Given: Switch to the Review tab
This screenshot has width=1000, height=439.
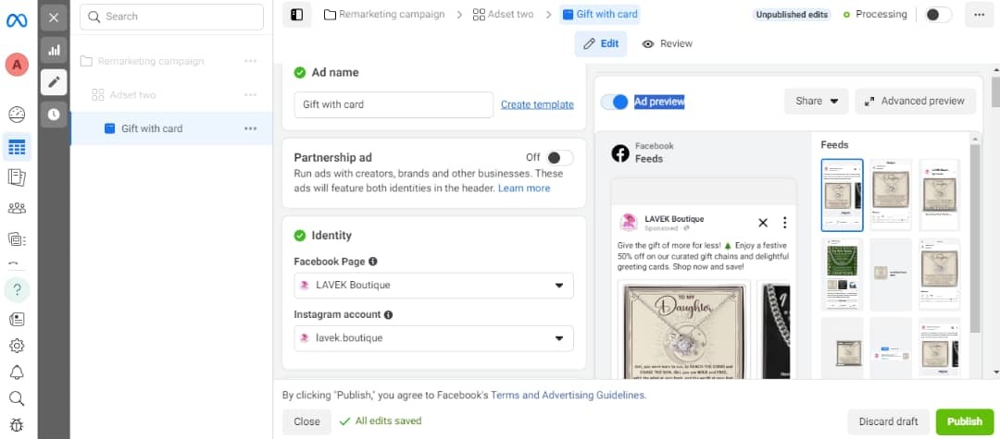Looking at the screenshot, I should click(x=668, y=43).
